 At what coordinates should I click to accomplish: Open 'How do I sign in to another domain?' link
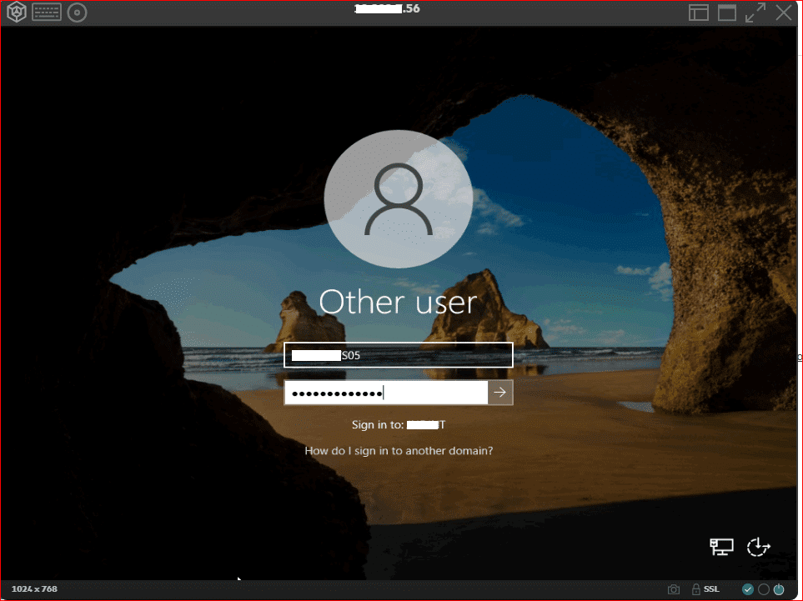(399, 451)
